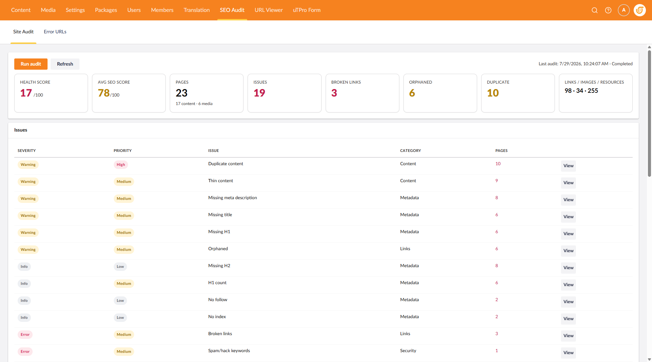Image resolution: width=652 pixels, height=362 pixels.
Task: Click the Security category cell
Action: 408,351
